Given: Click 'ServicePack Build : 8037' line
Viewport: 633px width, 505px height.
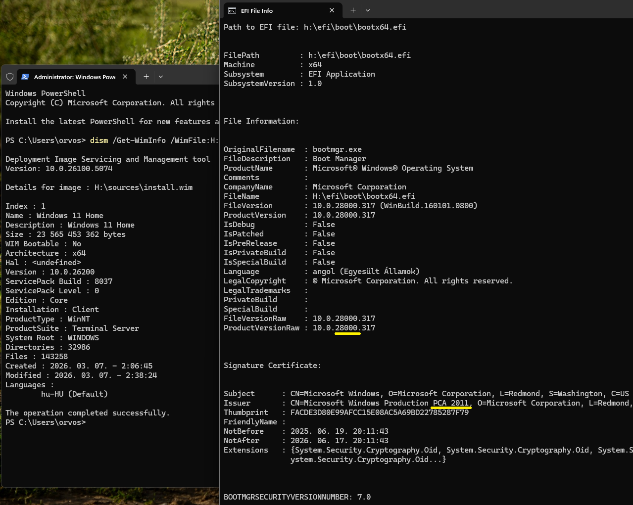Looking at the screenshot, I should (59, 281).
